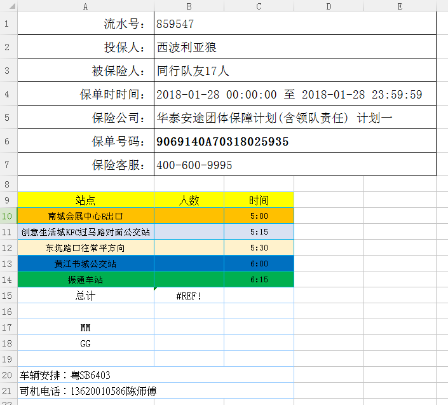Viewport: 448px width, 405px height.
Task: Click 南城会展中心B出口 cell
Action: [x=86, y=216]
